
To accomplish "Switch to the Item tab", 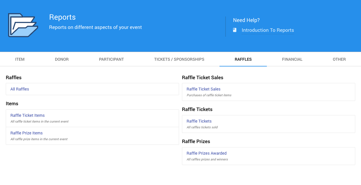I will pos(20,59).
